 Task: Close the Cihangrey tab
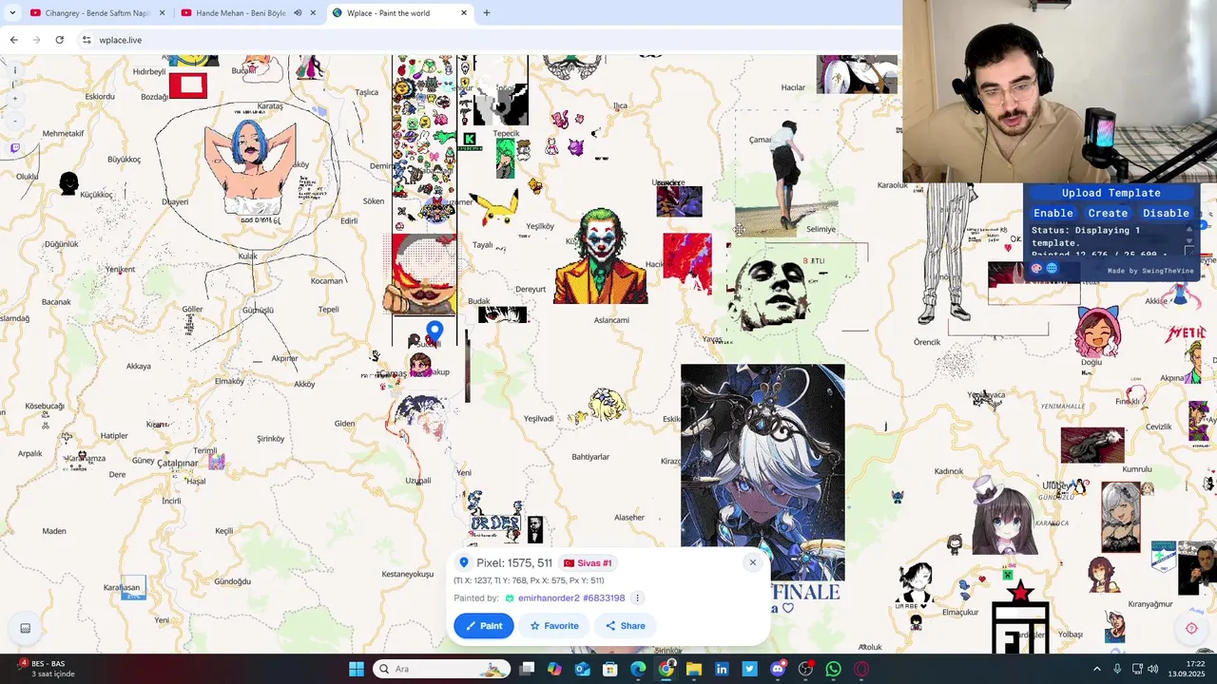tap(163, 13)
